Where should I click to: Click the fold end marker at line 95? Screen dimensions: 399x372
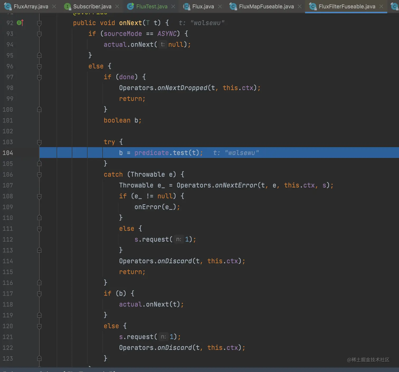coord(39,55)
